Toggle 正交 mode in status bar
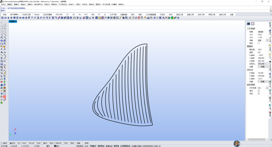 tap(86, 146)
